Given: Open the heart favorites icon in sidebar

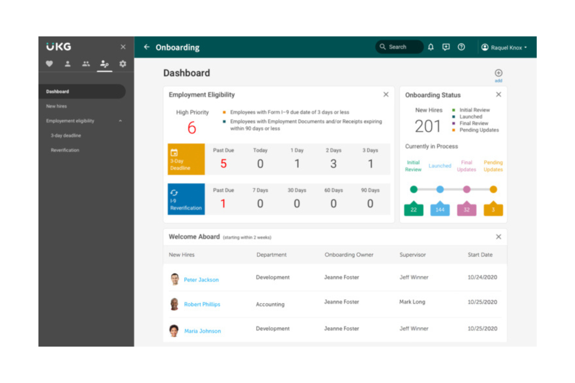Looking at the screenshot, I should 49,64.
